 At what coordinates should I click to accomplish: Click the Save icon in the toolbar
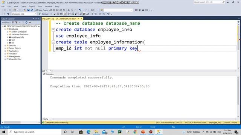coord(29,10)
